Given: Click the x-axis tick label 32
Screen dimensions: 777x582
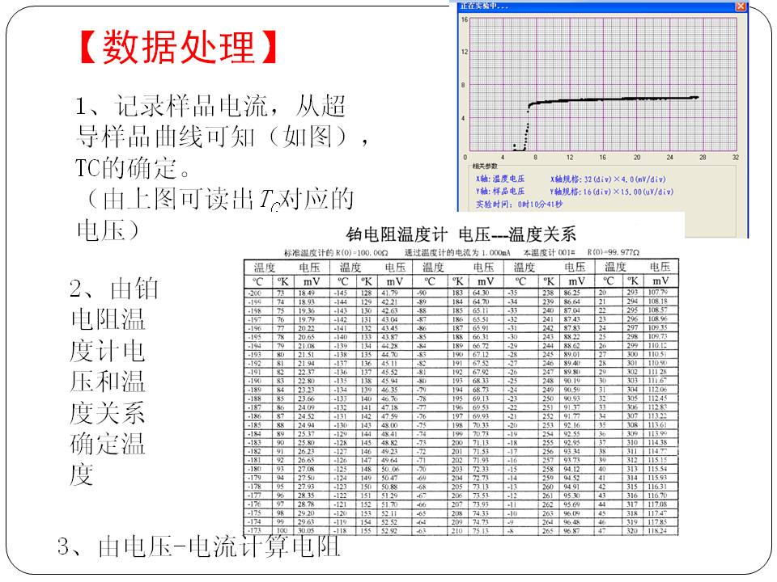Looking at the screenshot, I should (736, 158).
